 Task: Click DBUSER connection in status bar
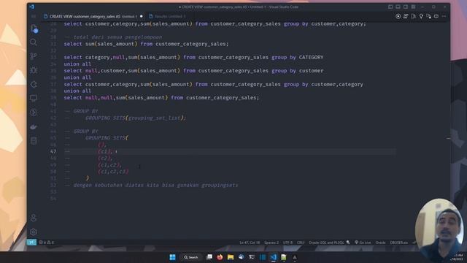399,243
